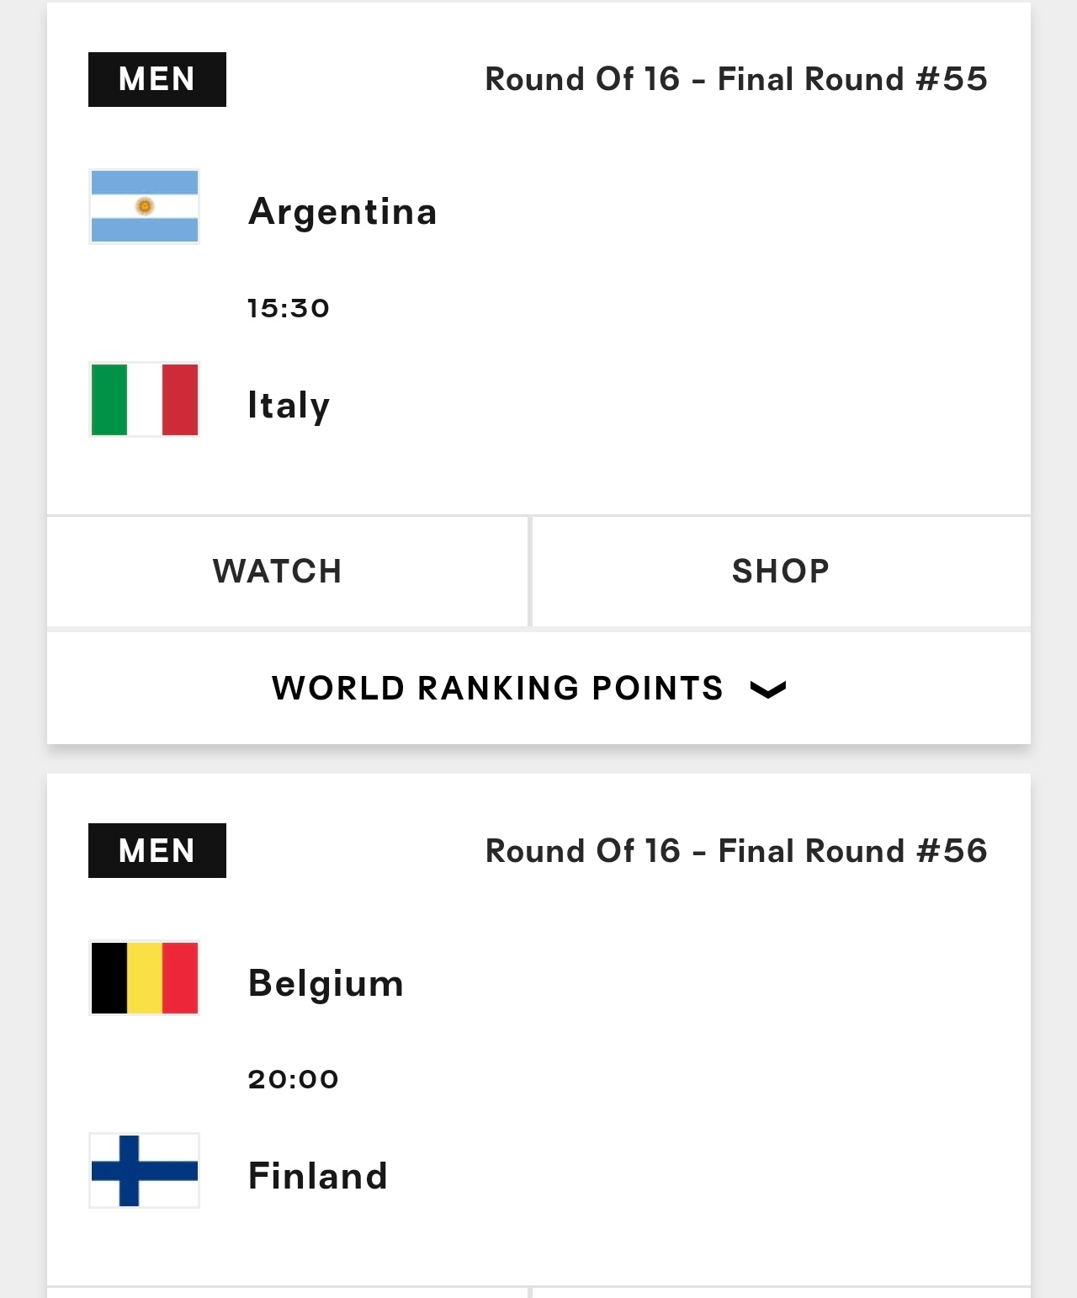1077x1298 pixels.
Task: Tap the Finland flag icon
Action: click(144, 1171)
